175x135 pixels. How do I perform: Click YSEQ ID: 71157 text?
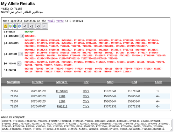[x=12, y=9]
